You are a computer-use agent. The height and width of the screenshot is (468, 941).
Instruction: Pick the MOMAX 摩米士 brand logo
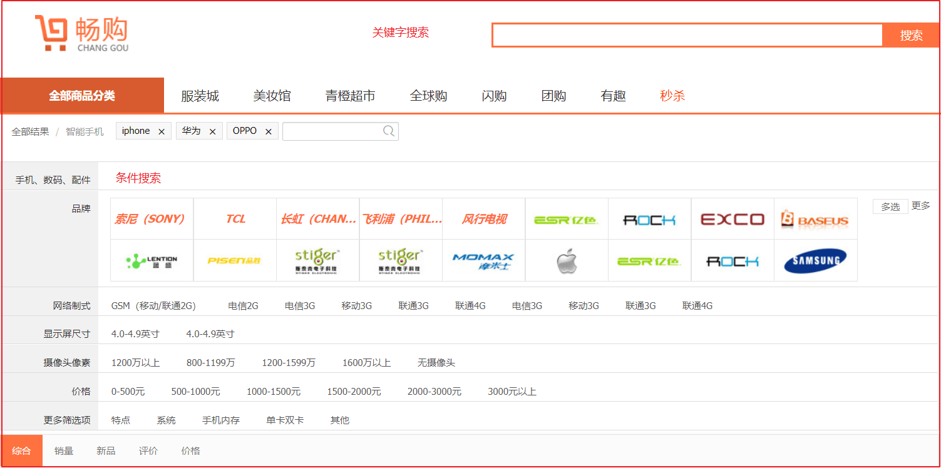[484, 261]
